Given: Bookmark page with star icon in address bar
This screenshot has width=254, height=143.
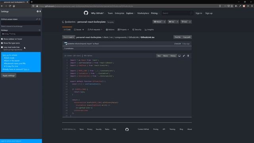Looking at the screenshot, I should point(232,6).
